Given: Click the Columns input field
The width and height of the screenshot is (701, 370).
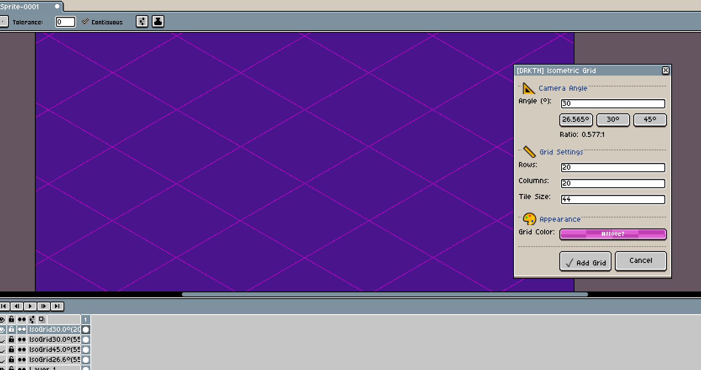Looking at the screenshot, I should [x=613, y=183].
